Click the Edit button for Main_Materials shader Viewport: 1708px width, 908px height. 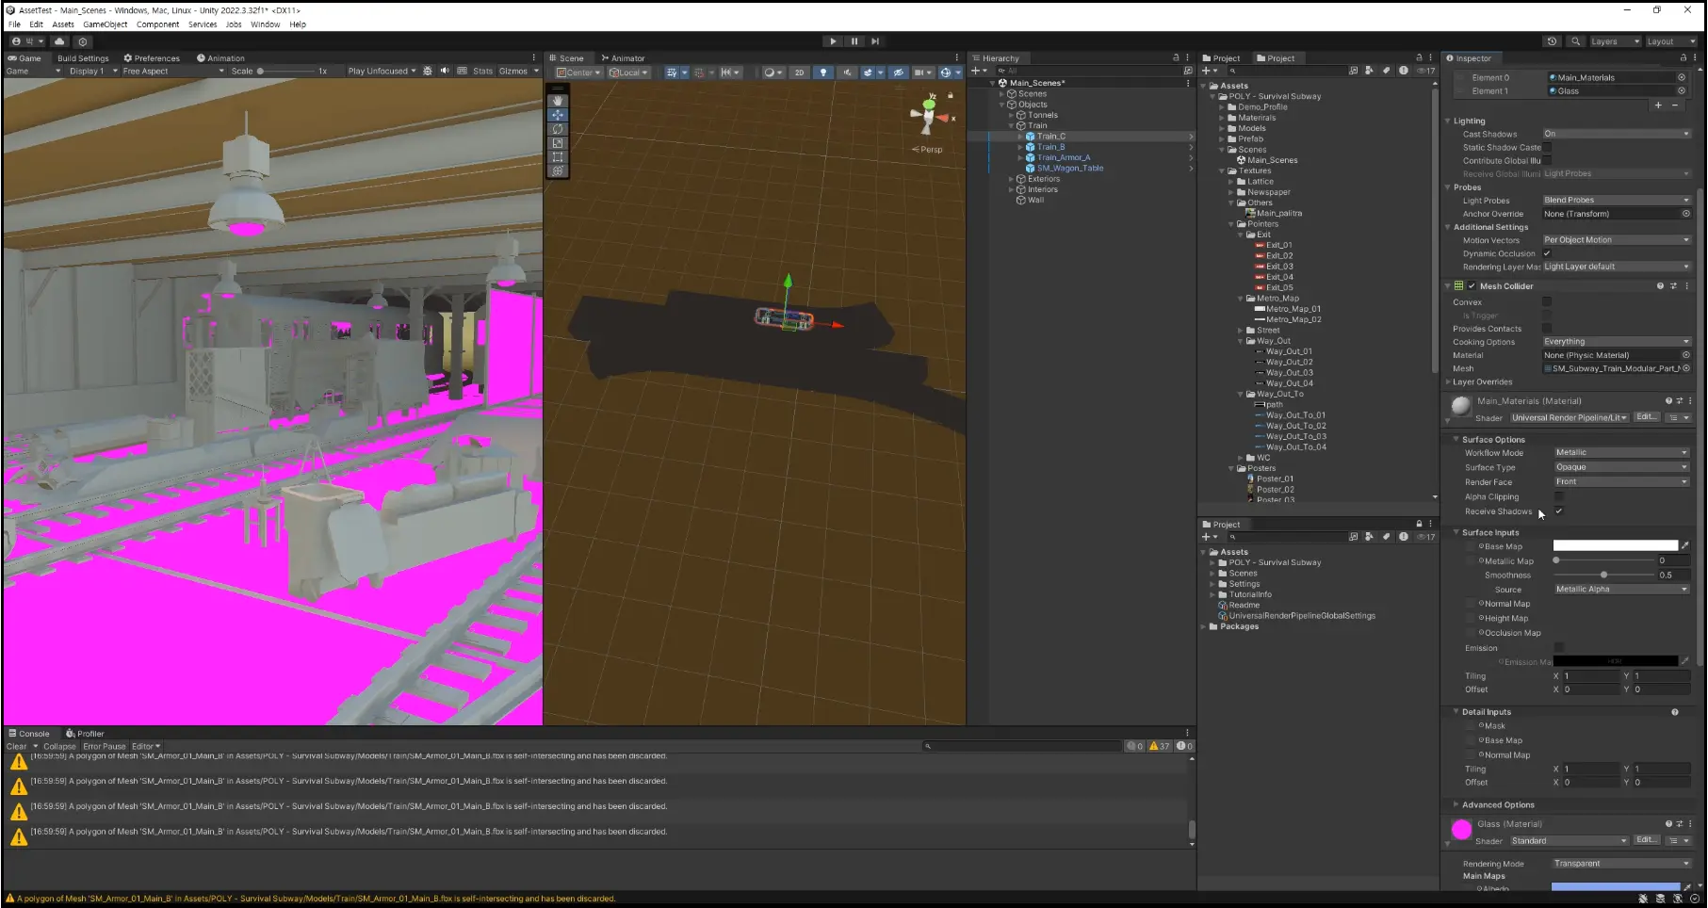(x=1647, y=417)
